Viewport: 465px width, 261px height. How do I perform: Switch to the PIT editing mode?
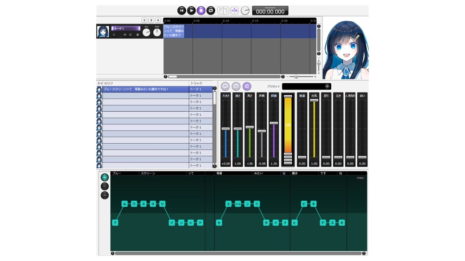click(105, 186)
